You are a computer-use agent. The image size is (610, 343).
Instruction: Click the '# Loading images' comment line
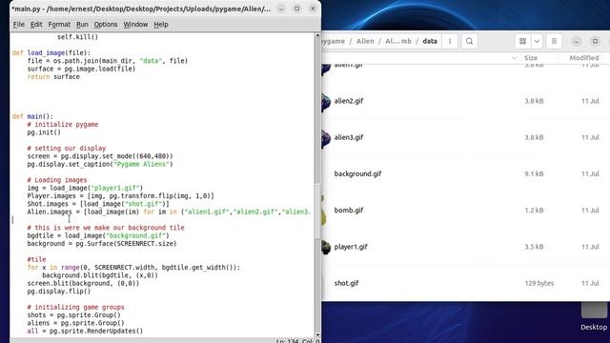point(57,180)
